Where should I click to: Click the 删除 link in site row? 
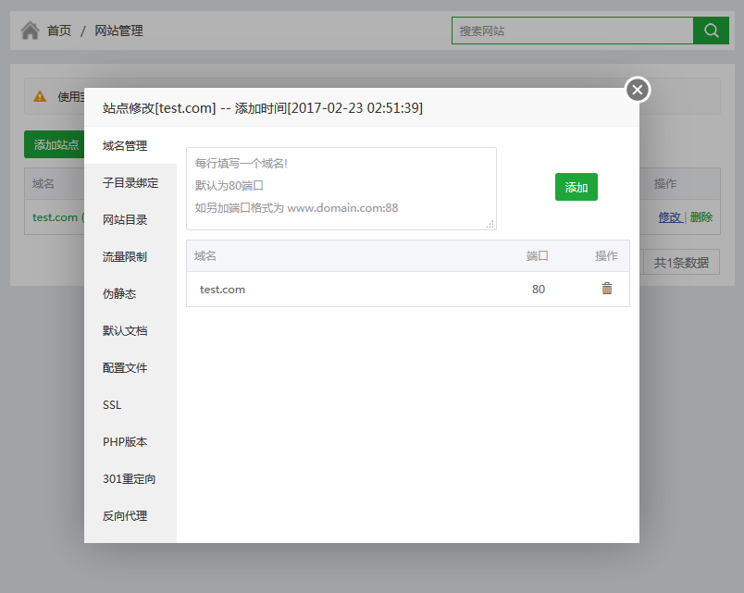point(701,217)
